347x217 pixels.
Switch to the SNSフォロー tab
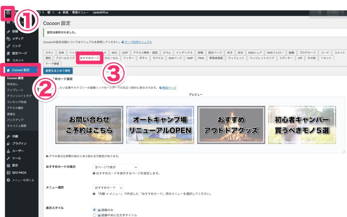275,53
